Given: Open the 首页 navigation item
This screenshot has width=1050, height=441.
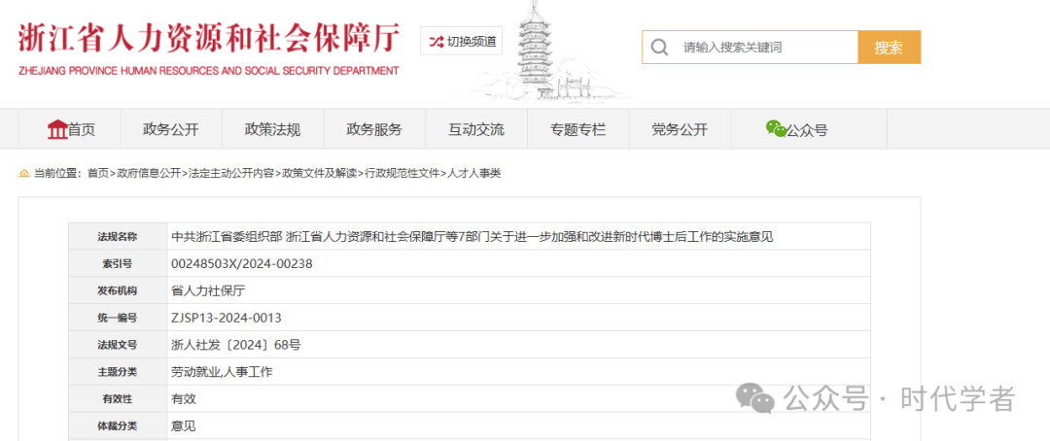Looking at the screenshot, I should coord(70,129).
